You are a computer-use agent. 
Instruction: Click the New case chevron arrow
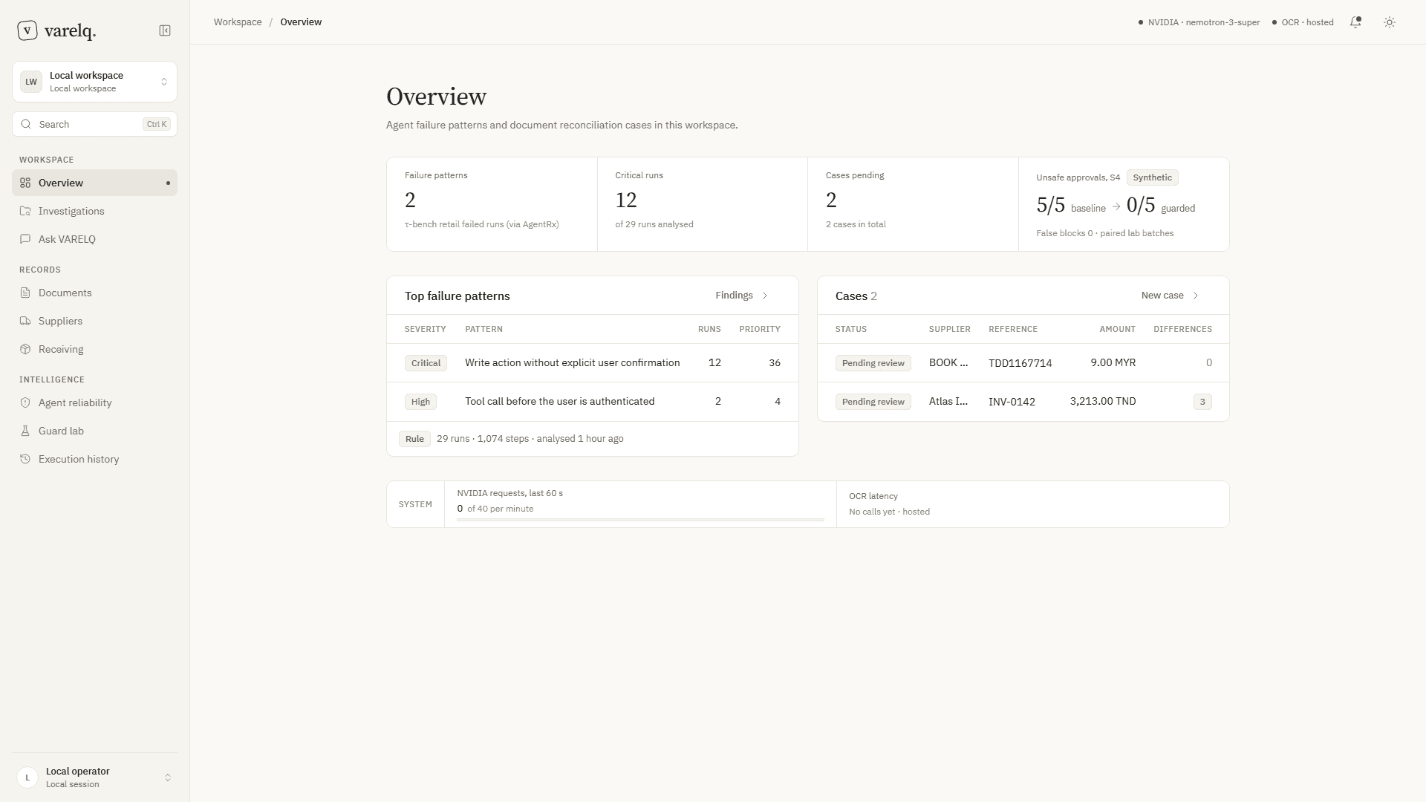1196,296
